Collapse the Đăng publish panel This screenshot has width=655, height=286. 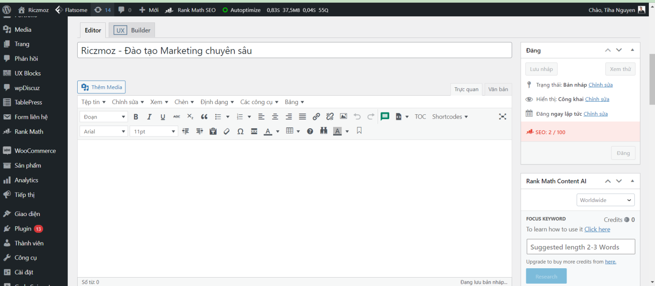[x=632, y=50]
